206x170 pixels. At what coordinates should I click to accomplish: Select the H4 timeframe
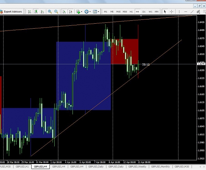coord(137,12)
